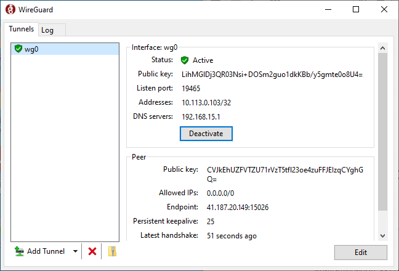Select the wg0 tunnel in list

tap(31, 49)
